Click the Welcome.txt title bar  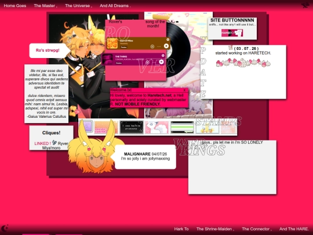pyautogui.click(x=149, y=90)
